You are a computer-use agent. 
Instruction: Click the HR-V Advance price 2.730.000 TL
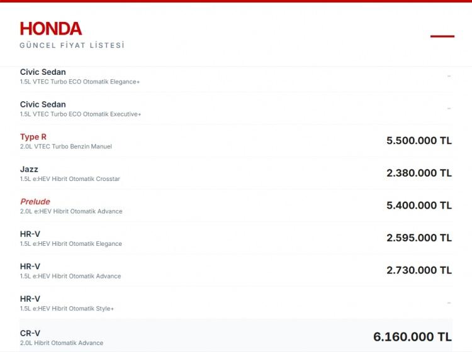pyautogui.click(x=419, y=270)
